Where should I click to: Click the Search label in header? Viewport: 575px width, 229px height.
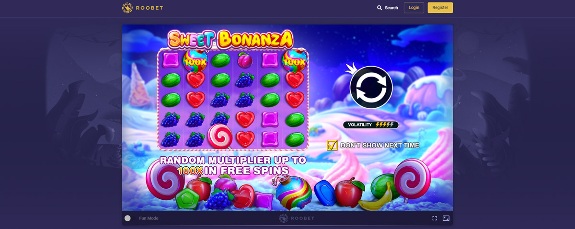[x=391, y=8]
